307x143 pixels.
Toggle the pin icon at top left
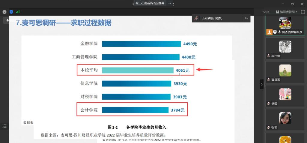7,20
